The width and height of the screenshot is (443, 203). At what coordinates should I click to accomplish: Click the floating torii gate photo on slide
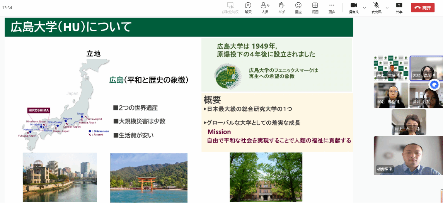149,178
